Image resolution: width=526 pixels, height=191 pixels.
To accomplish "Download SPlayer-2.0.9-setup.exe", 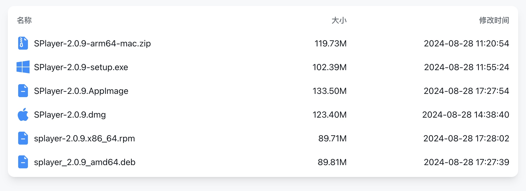I will tap(81, 67).
